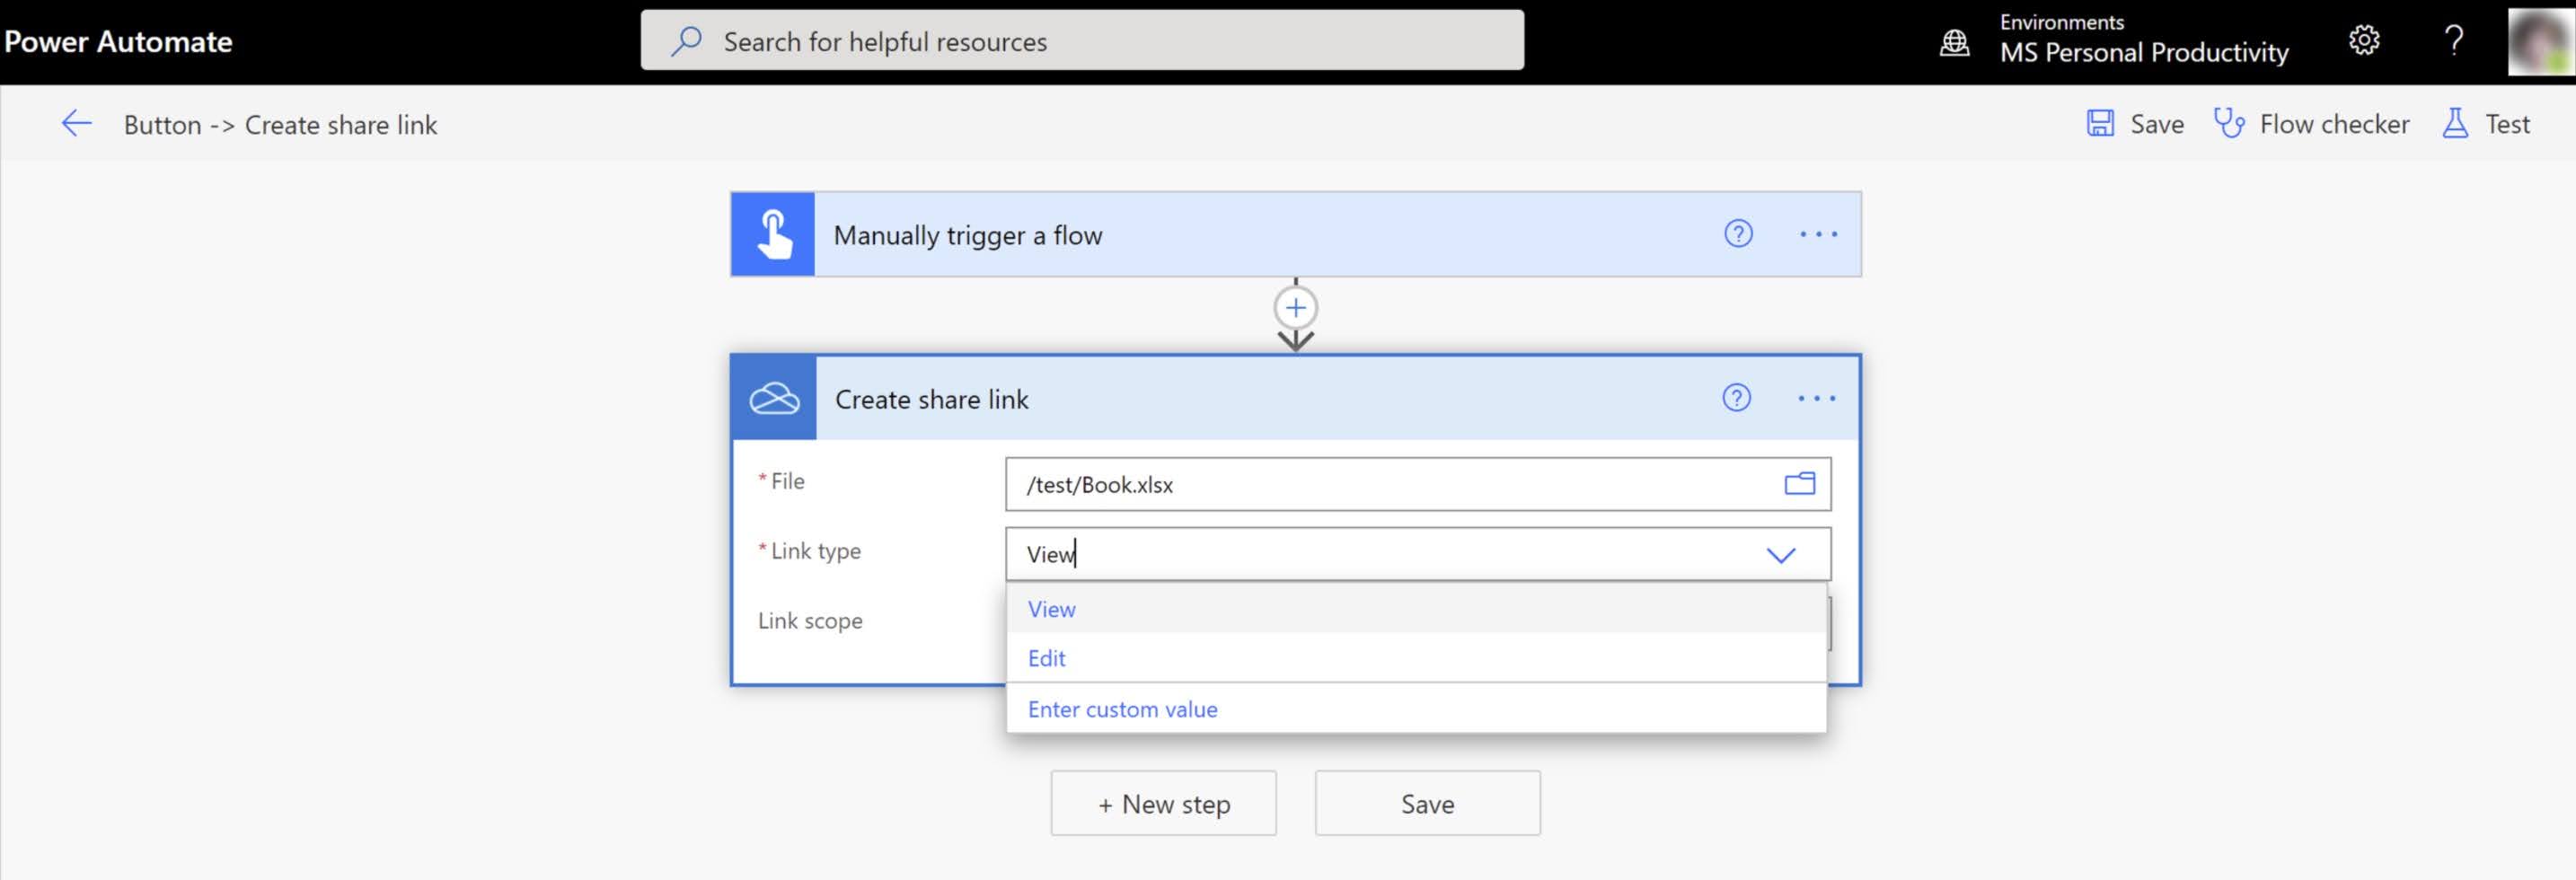Click the Link type input field
Screen dimensions: 2576x880
pos(1418,554)
